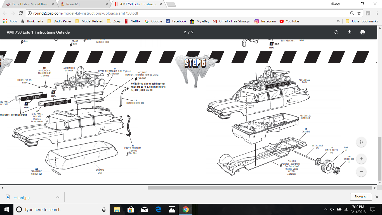The width and height of the screenshot is (382, 215).
Task: Switch to the Round2 tab
Action: [84, 4]
